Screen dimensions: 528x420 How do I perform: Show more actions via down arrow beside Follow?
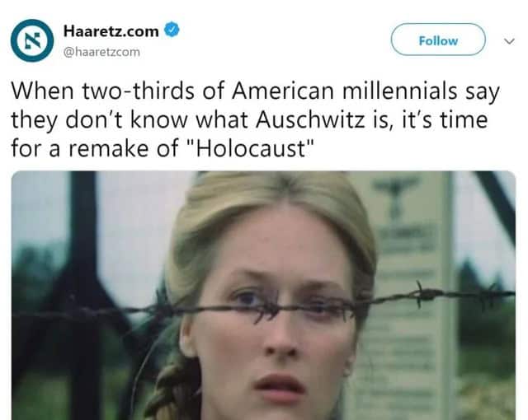coord(509,41)
